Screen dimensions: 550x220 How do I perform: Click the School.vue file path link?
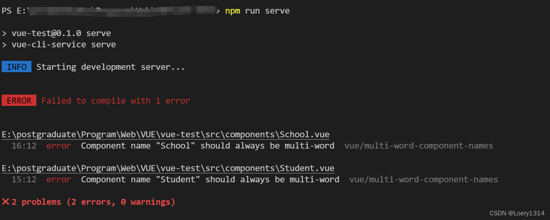(x=166, y=135)
